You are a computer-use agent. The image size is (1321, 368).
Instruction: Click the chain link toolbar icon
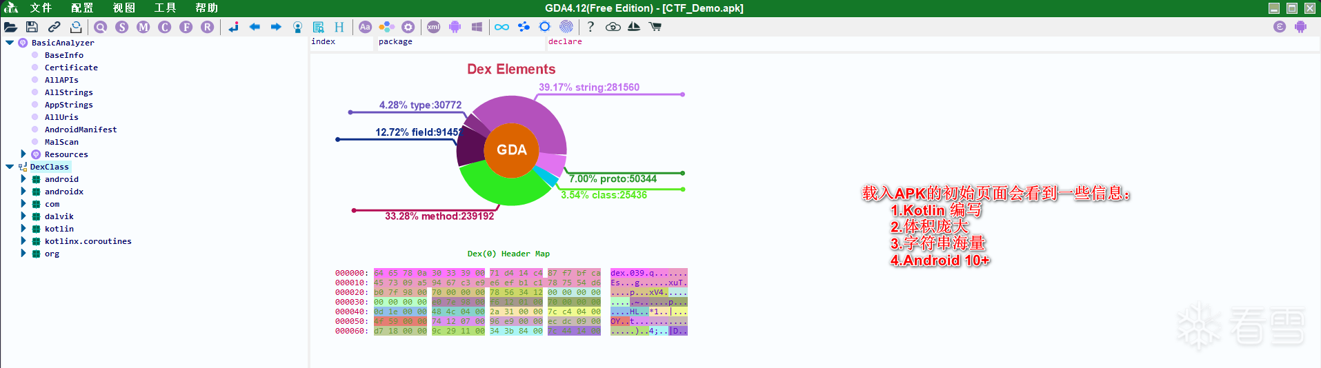[54, 27]
